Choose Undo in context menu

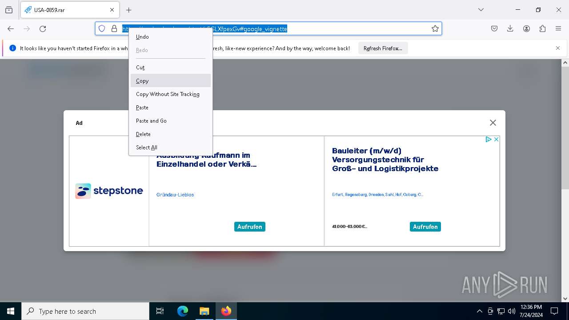(x=171, y=37)
